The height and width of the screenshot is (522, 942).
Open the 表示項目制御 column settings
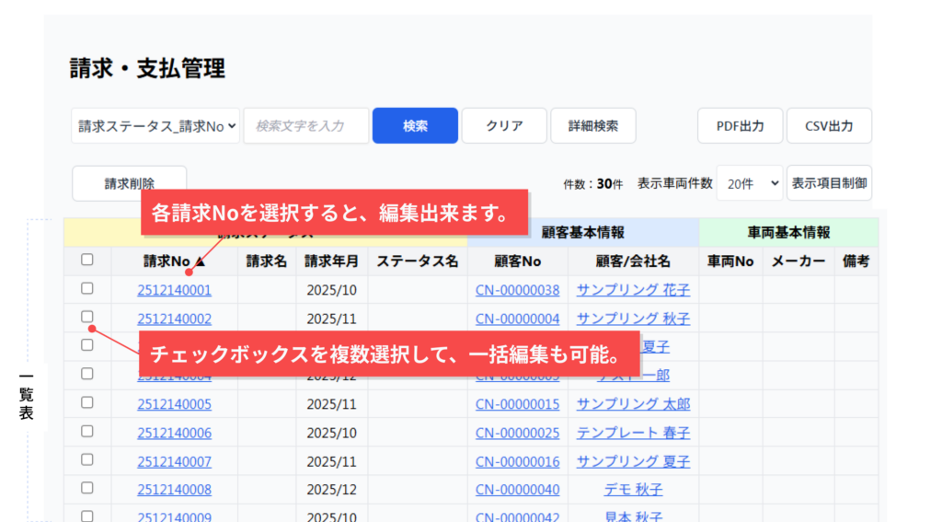829,183
